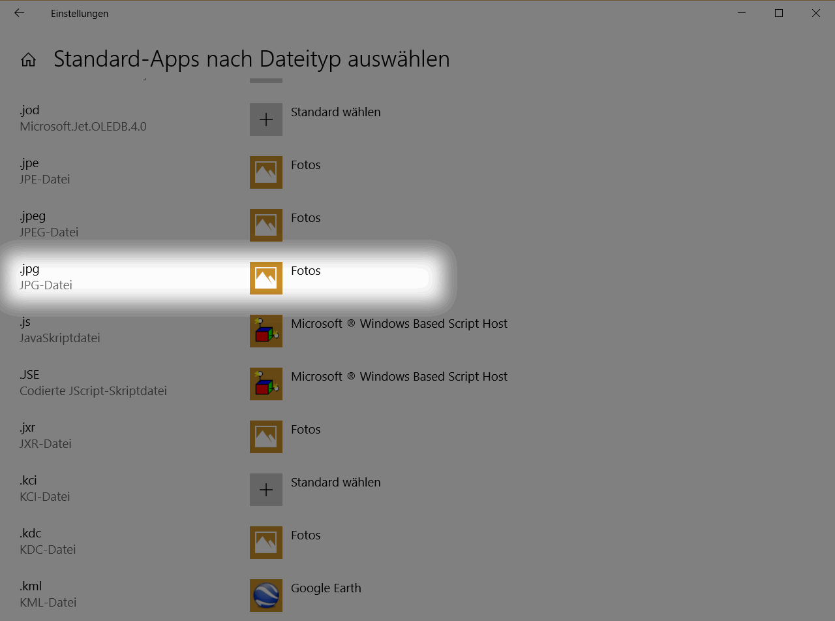Change Script Host default label for .JSE

(x=399, y=377)
